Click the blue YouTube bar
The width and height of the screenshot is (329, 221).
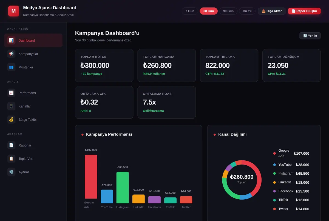point(107,196)
